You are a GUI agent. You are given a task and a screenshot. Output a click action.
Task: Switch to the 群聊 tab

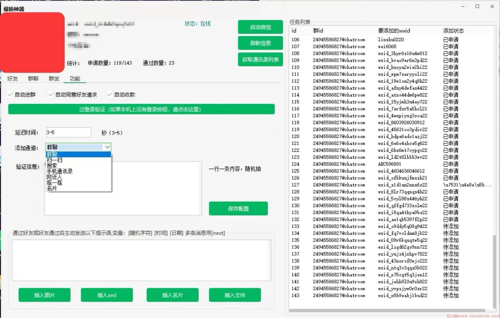33,78
